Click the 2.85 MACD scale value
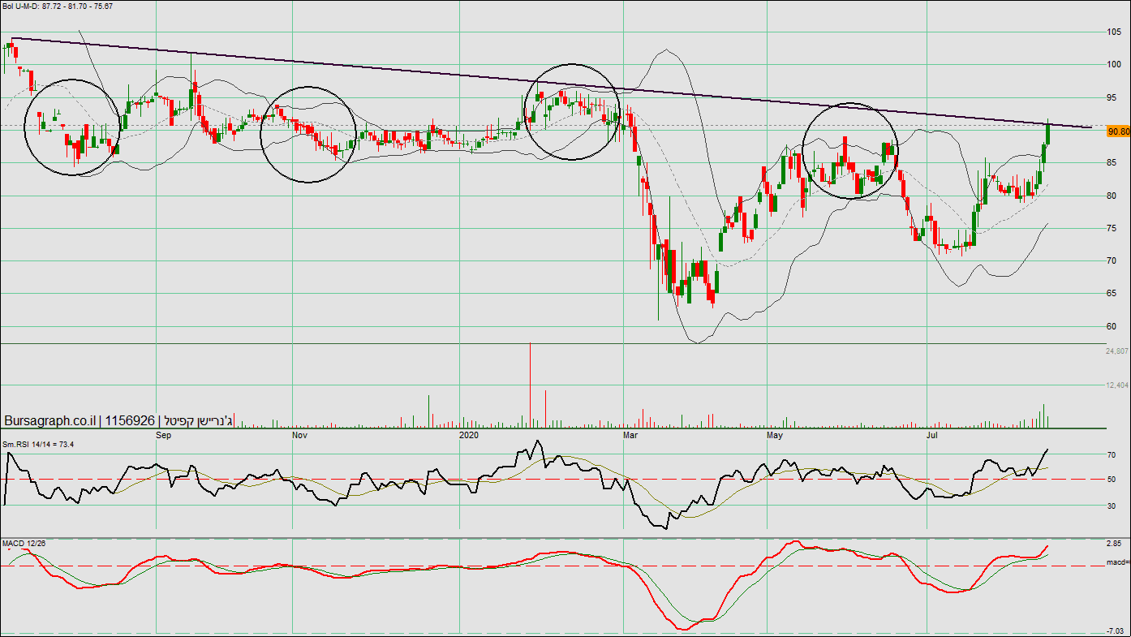Screen dimensions: 1131x637 (x=1114, y=544)
